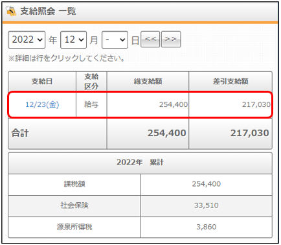Click the ※詳細は行をクリック note

(67, 58)
